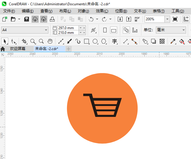Screen dimensions: 191x159
Task: Click the Paste clipboard icon
Action: [80, 19]
